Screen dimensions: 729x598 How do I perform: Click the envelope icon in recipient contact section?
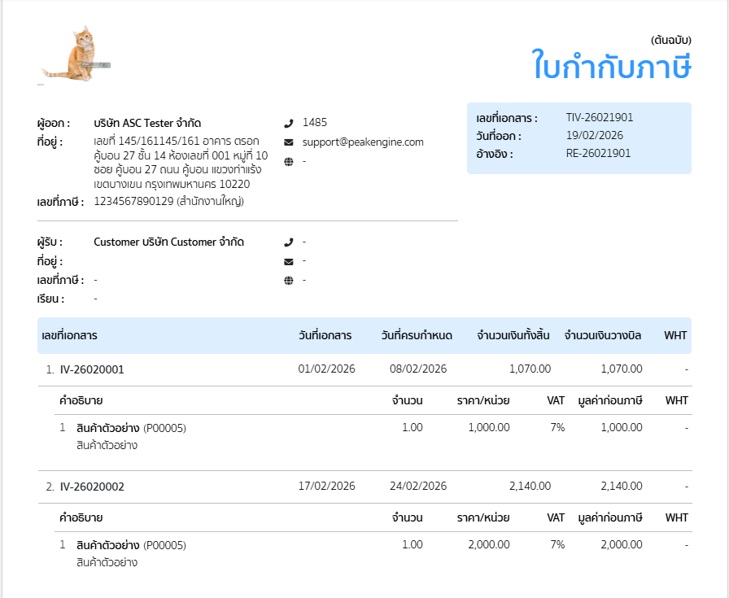287,261
